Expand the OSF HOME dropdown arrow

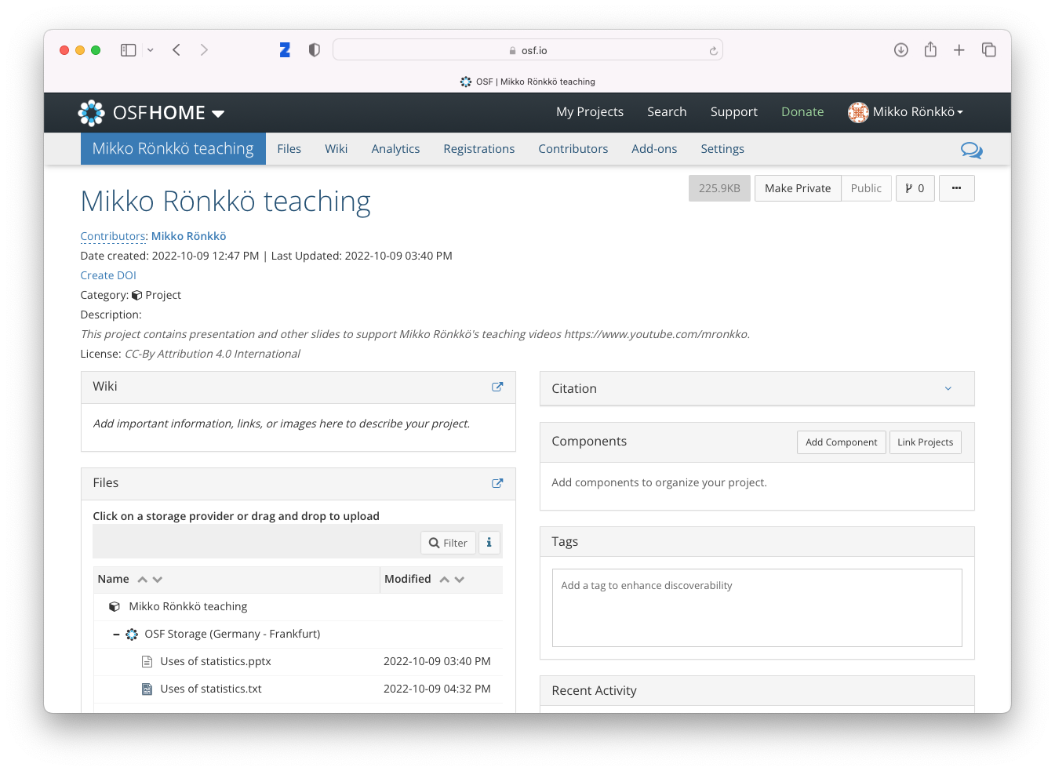tap(218, 114)
